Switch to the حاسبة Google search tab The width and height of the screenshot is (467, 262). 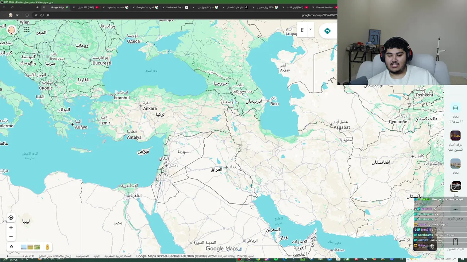click(x=117, y=7)
